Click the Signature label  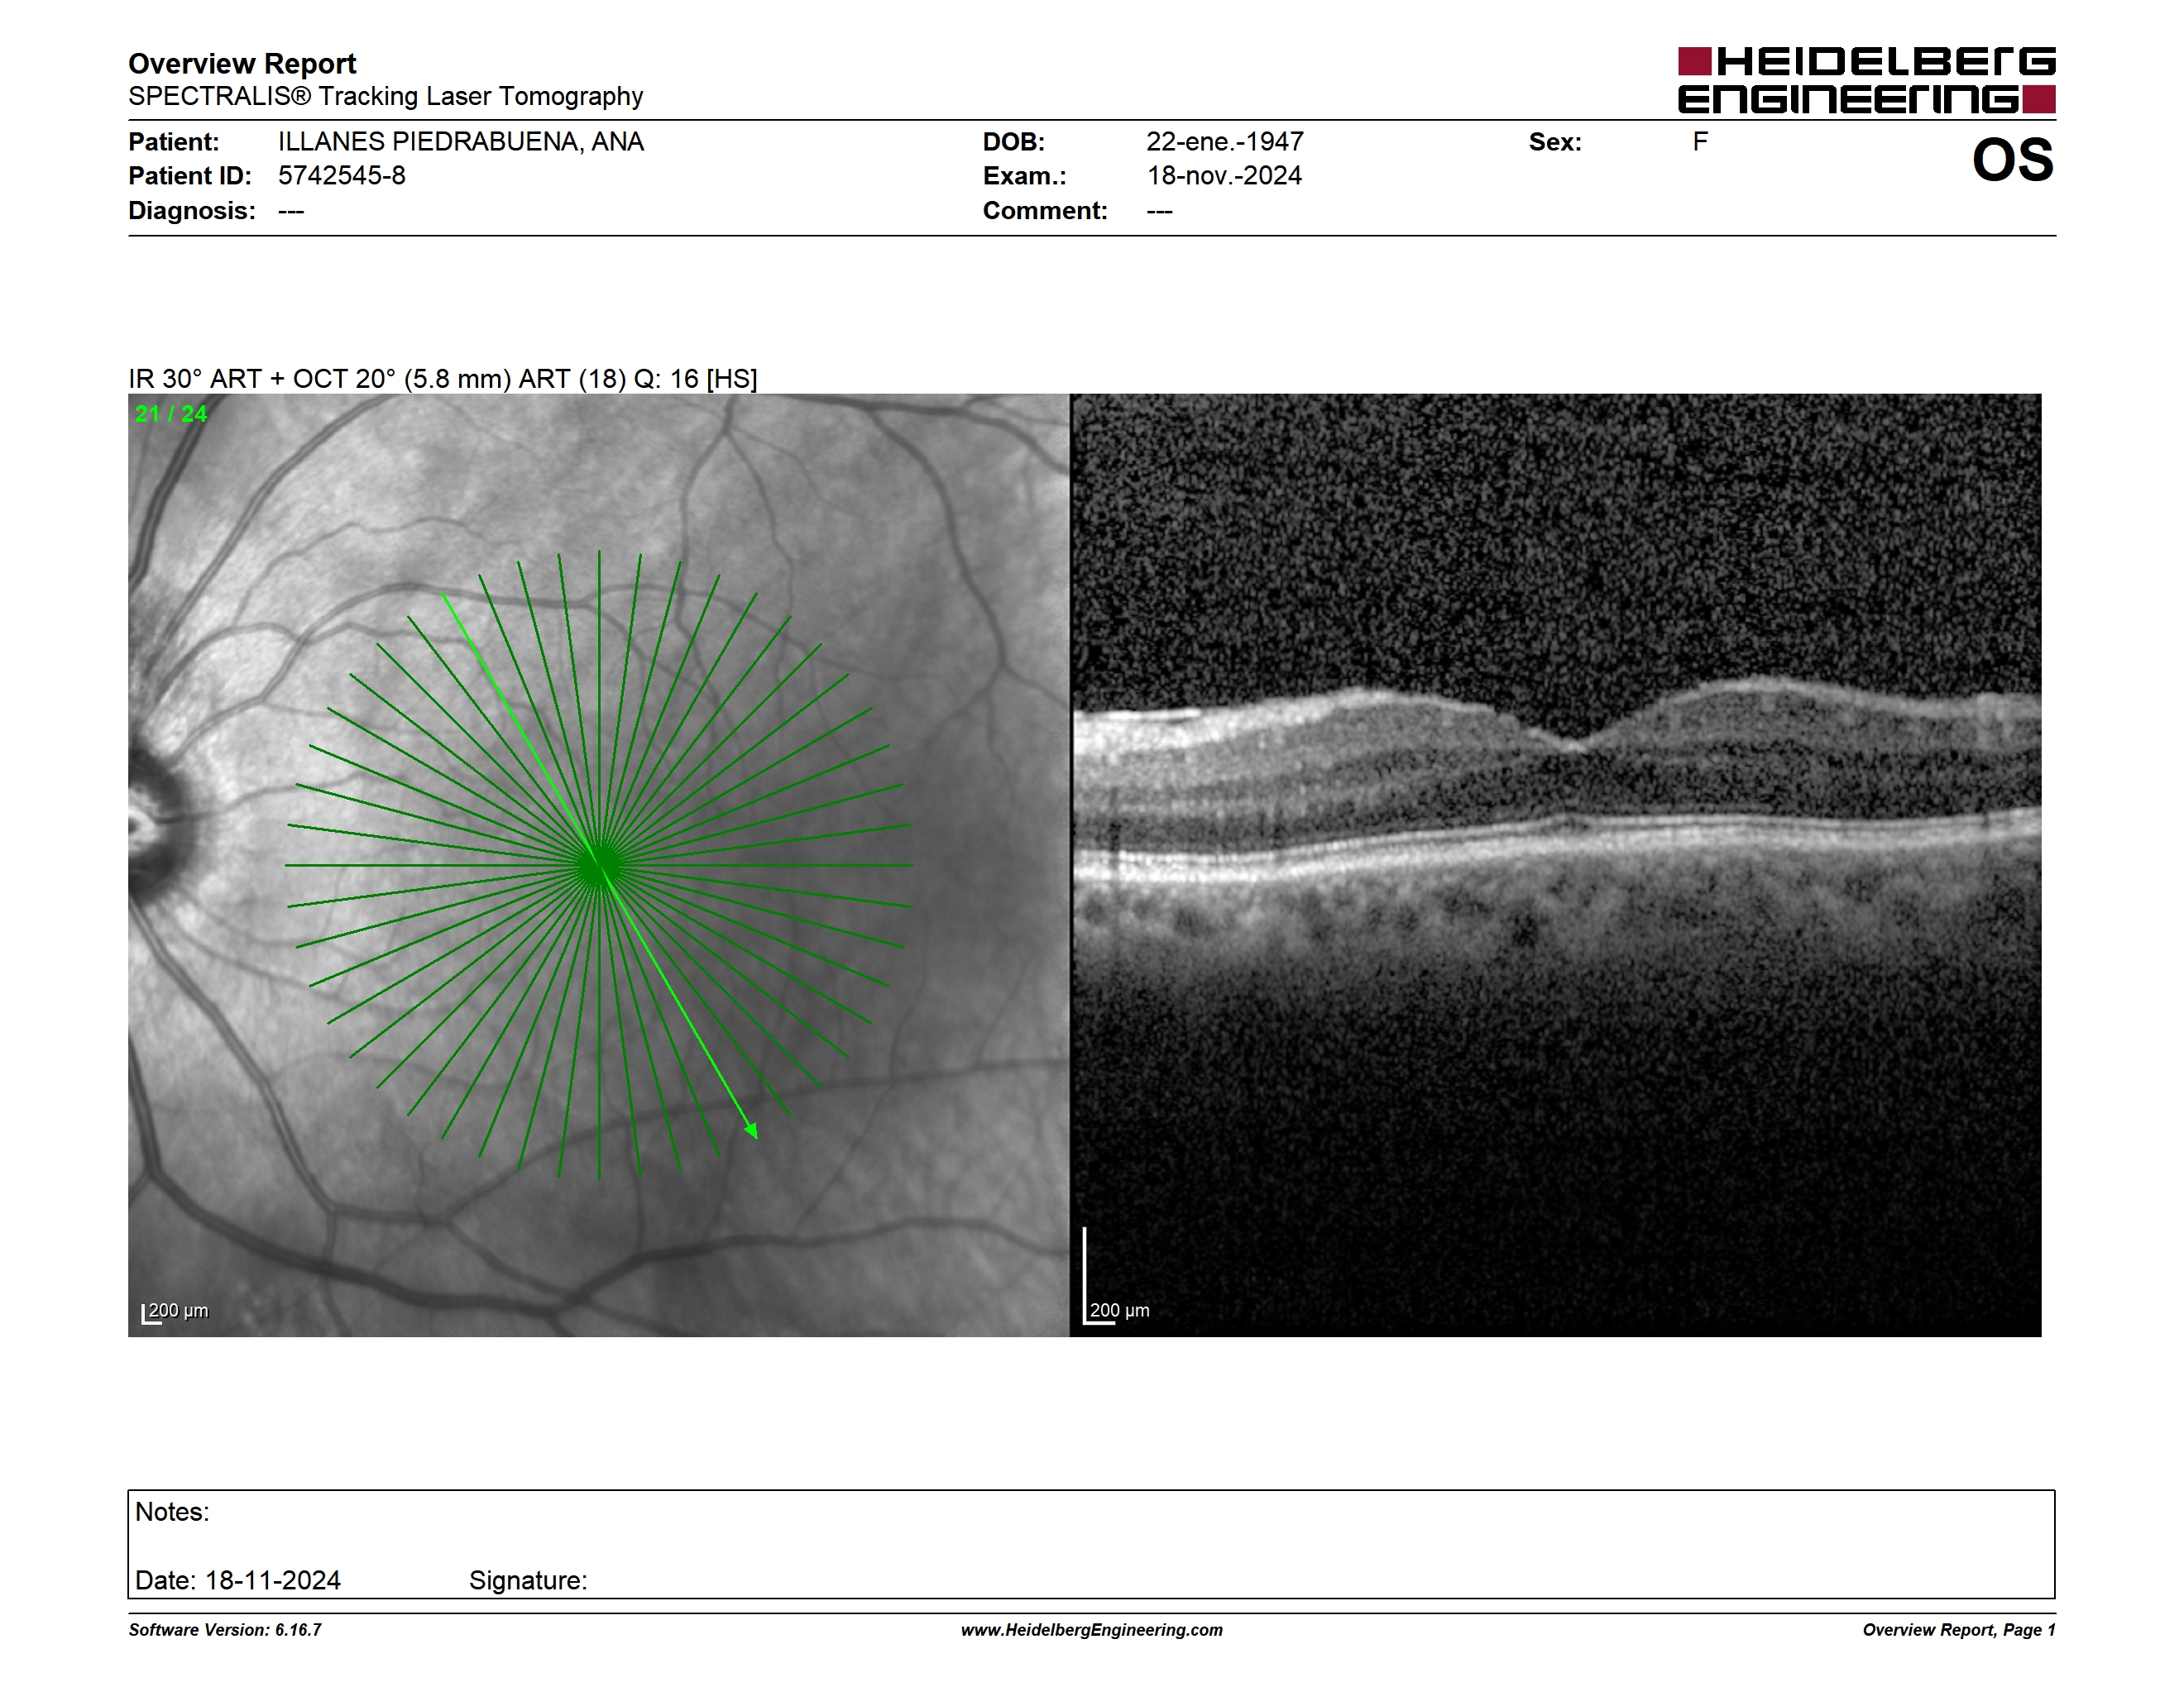pos(528,1580)
